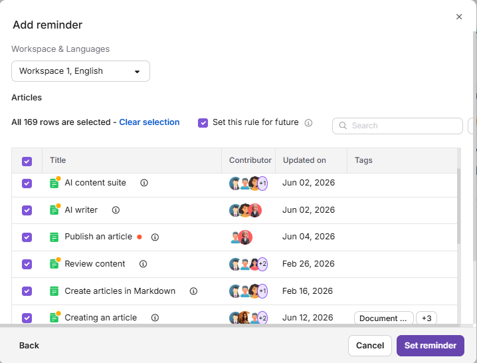Click the search magnifier icon
Viewport: 477px width, 363px height.
(x=343, y=126)
